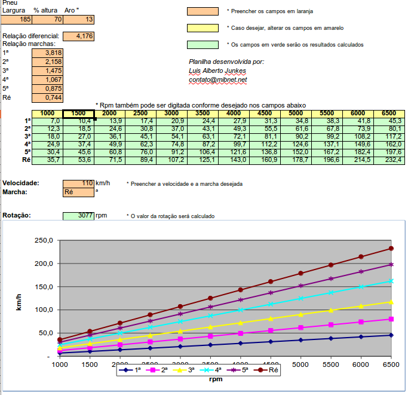The image size is (411, 395).
Task: Click the 6500 x-axis label on chart
Action: [x=391, y=365]
